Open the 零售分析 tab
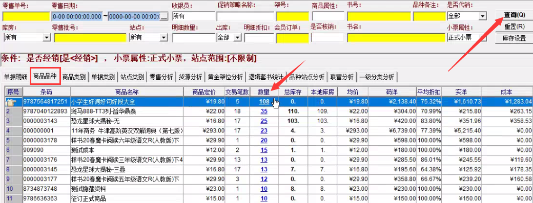 point(161,77)
